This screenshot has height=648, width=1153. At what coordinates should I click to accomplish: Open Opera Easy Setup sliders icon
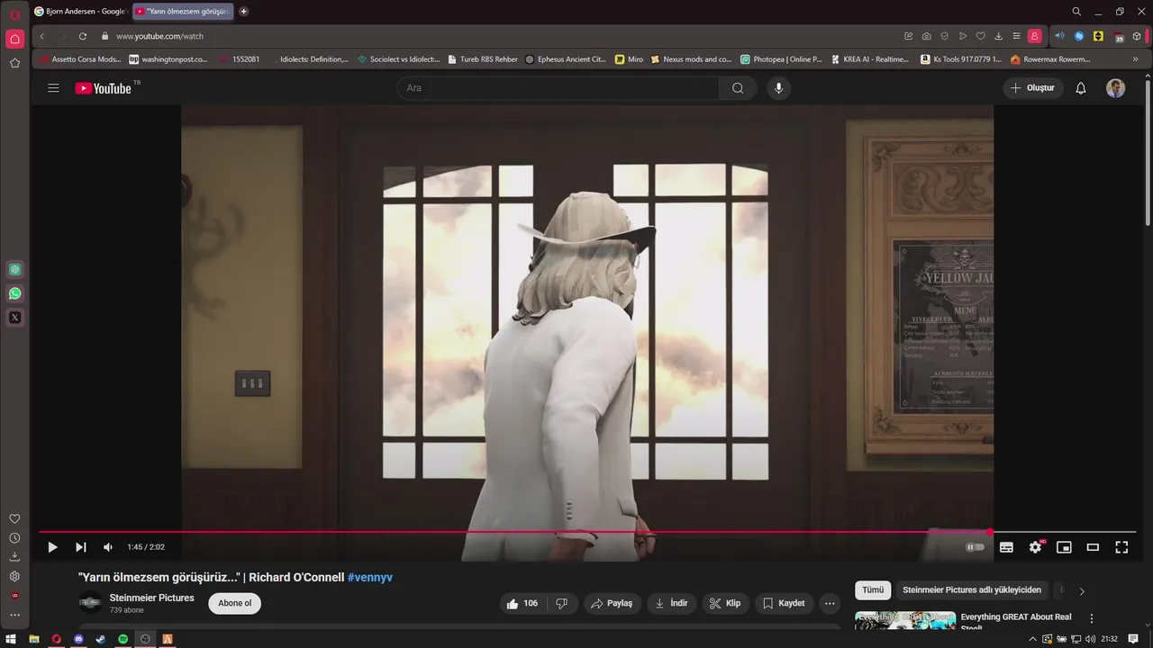point(1016,36)
